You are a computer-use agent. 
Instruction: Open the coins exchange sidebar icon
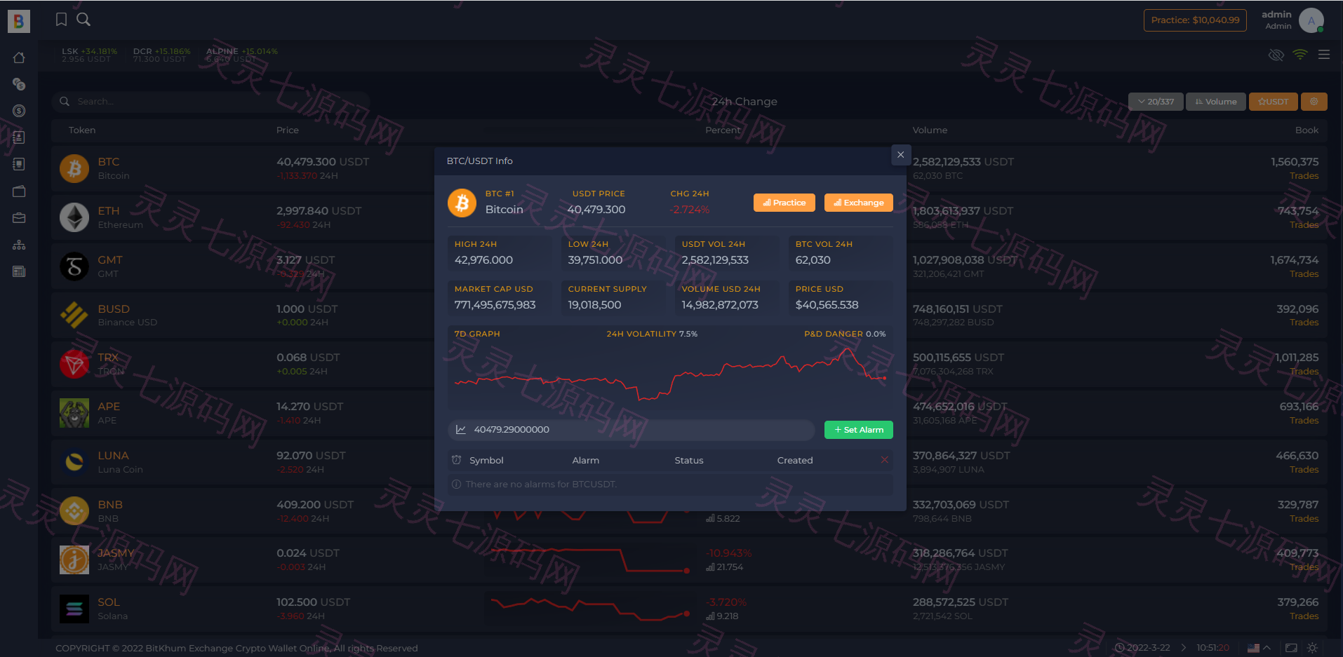[19, 84]
